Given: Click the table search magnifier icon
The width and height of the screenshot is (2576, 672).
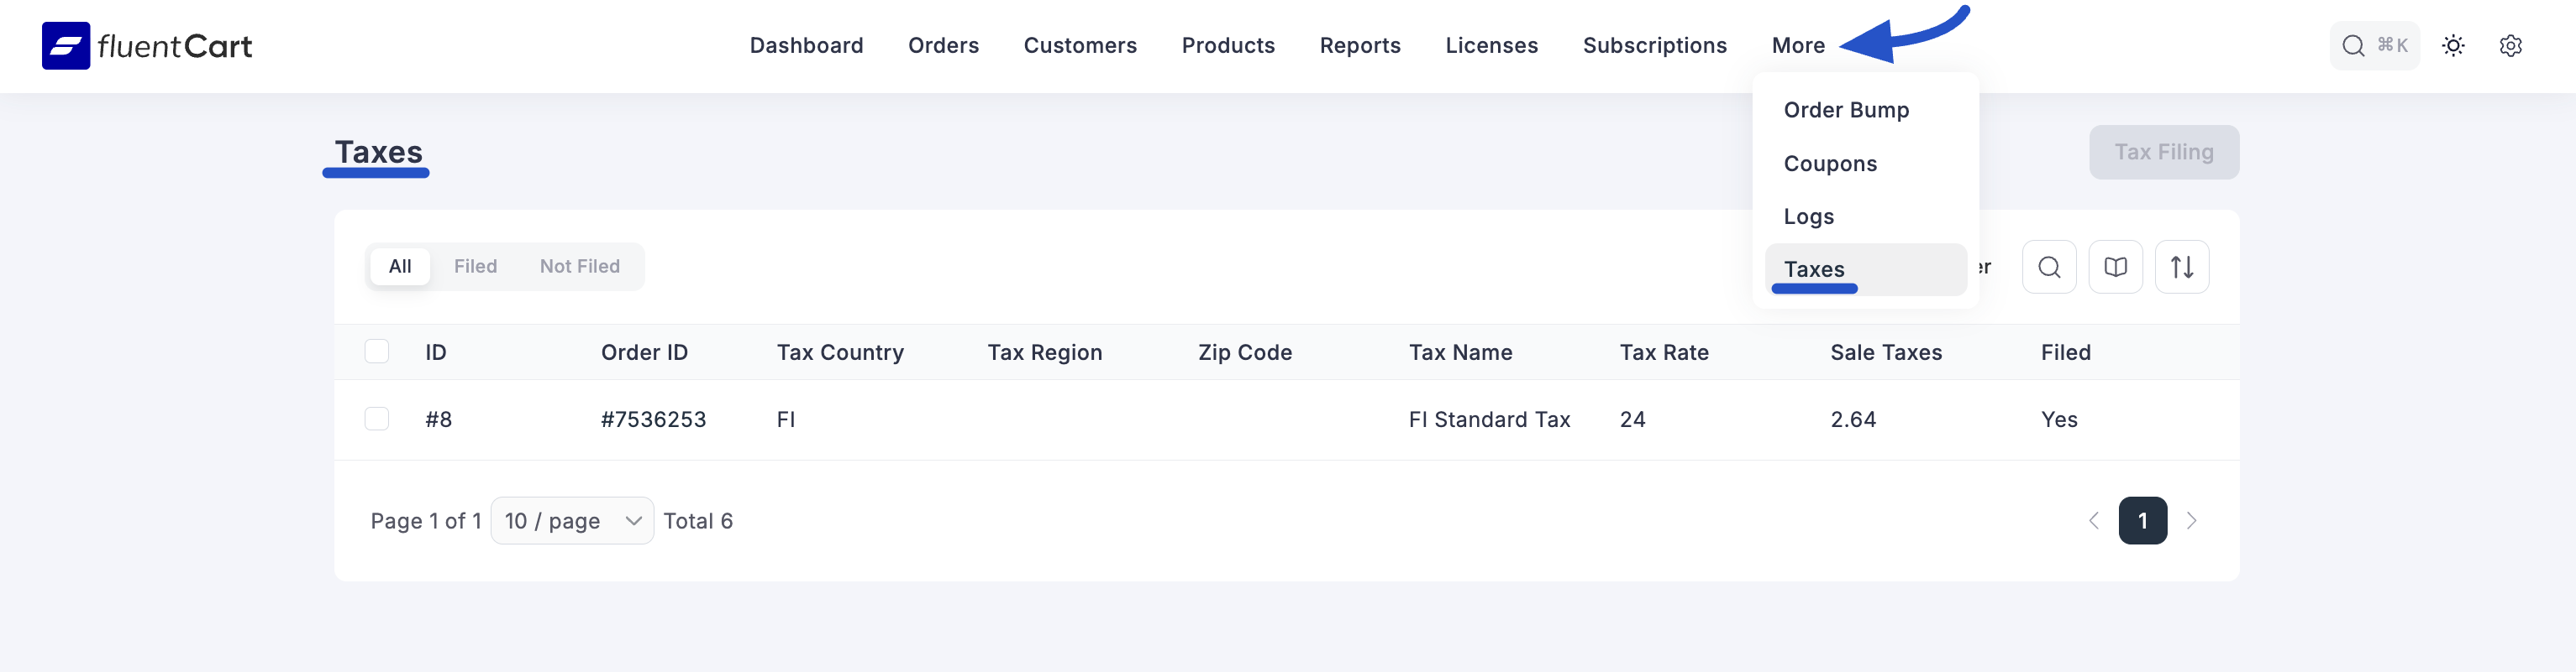Looking at the screenshot, I should coord(2049,267).
